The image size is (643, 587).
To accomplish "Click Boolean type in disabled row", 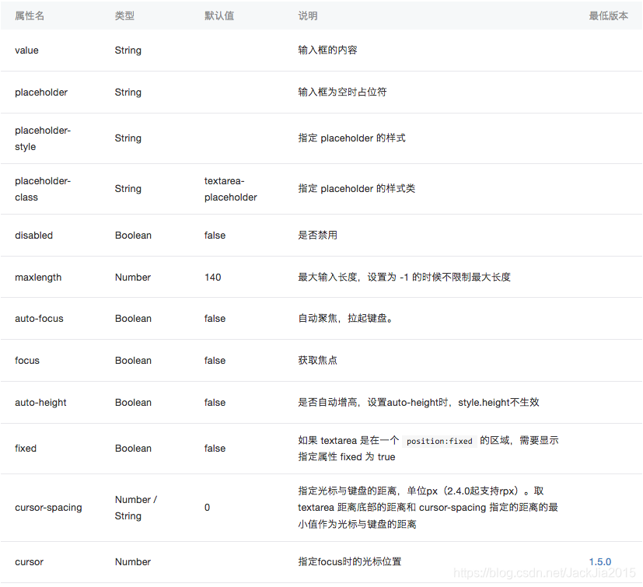I will [x=133, y=235].
